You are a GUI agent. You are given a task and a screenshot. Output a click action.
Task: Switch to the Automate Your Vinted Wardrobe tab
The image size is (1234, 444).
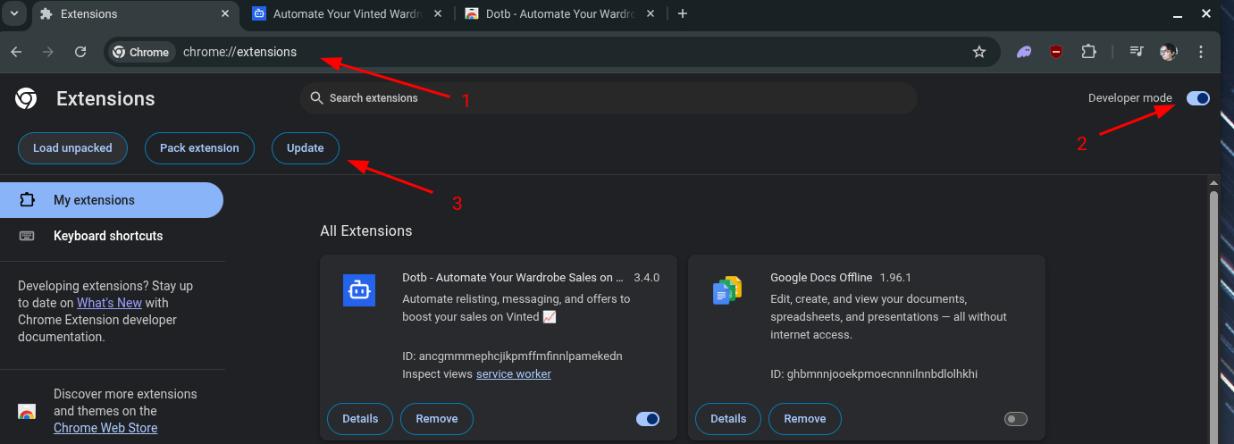pos(344,13)
